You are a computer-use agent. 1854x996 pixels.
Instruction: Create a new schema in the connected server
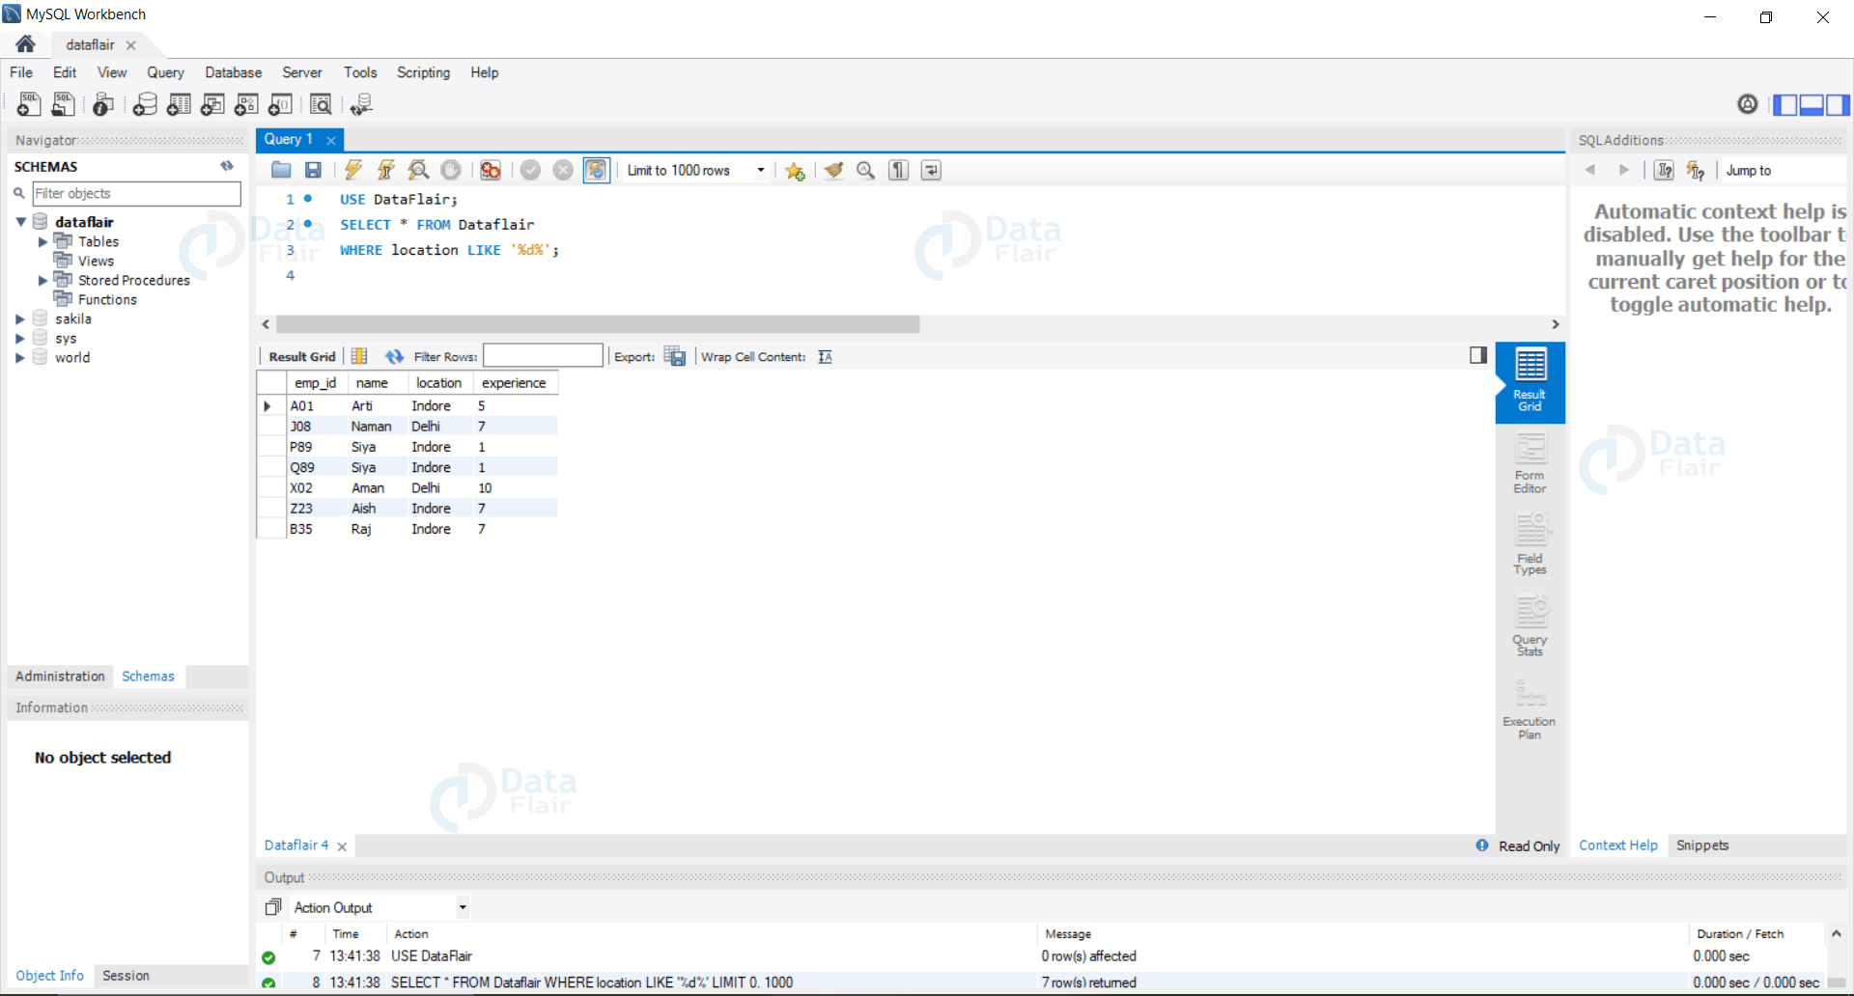(145, 104)
